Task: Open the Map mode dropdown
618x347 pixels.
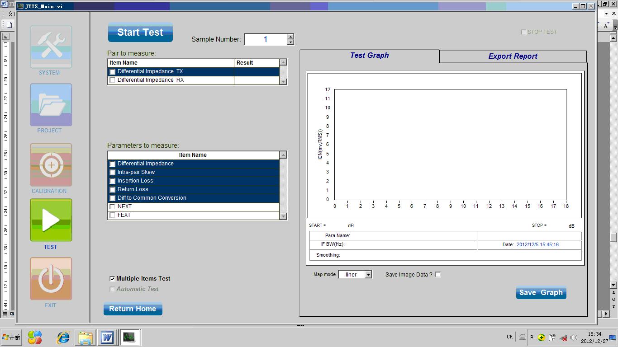Action: (368, 275)
